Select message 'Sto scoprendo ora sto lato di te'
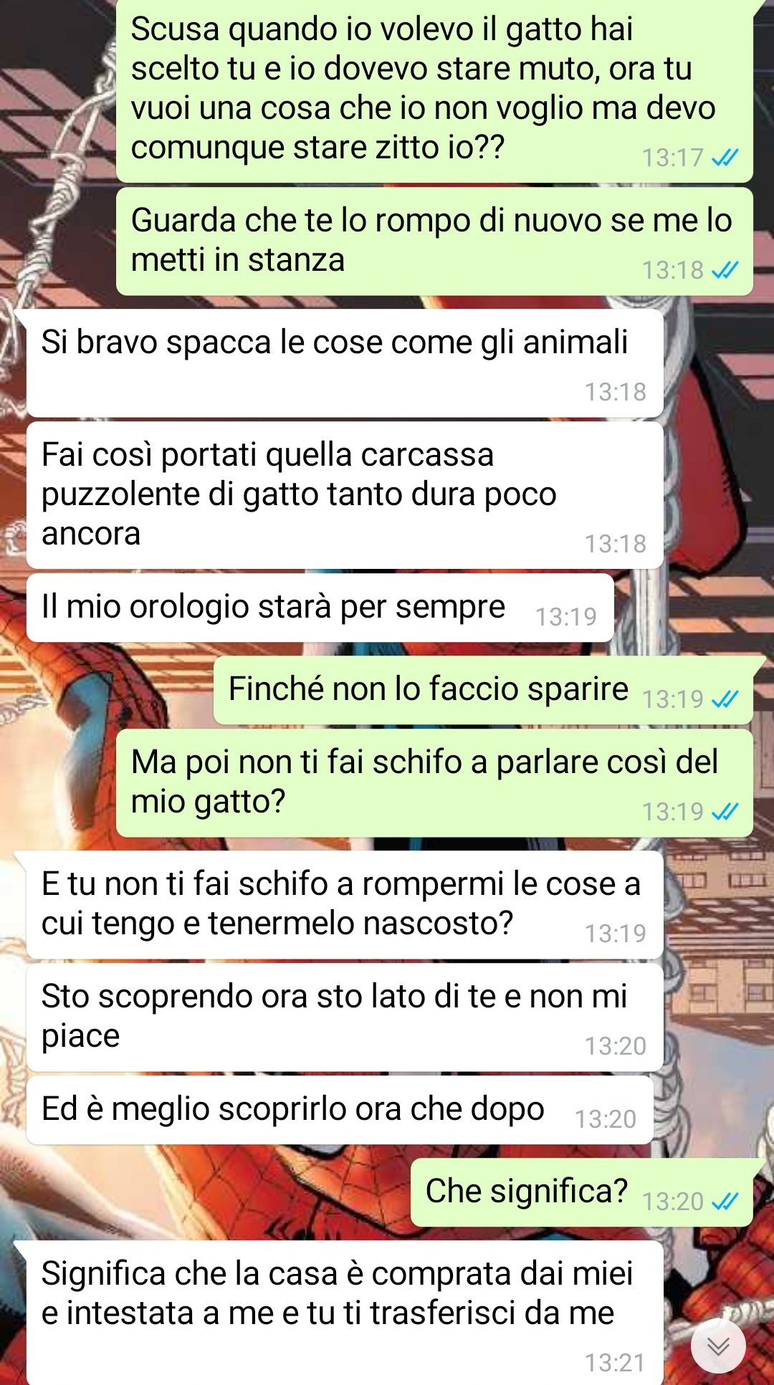Viewport: 774px width, 1385px height. [345, 1017]
